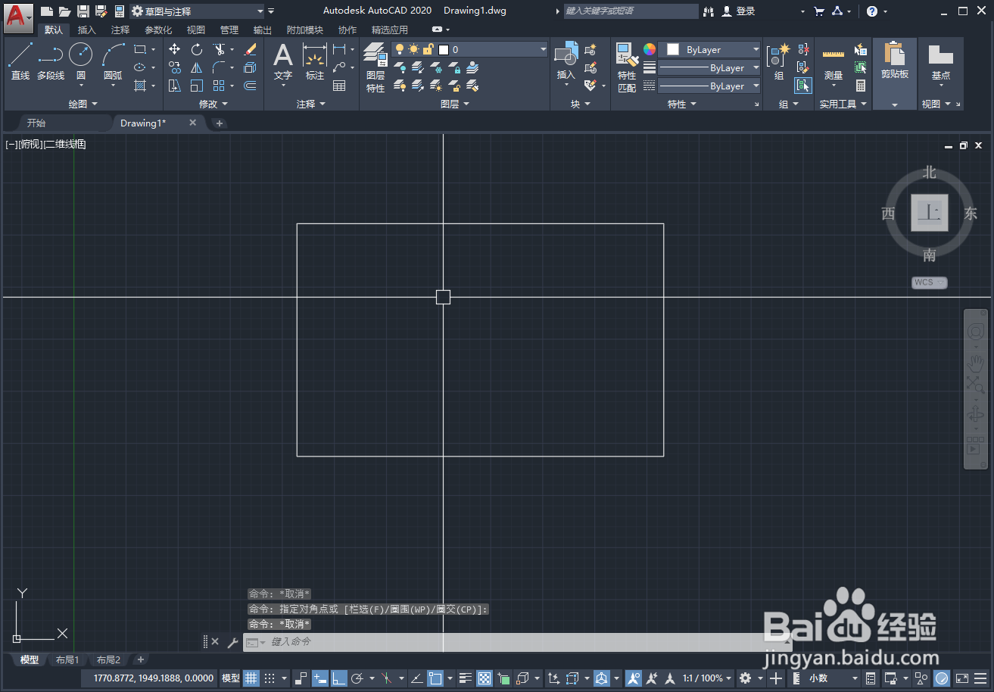994x692 pixels.
Task: Open the annotation scale 1:1 / 100% dropdown
Action: pos(708,678)
